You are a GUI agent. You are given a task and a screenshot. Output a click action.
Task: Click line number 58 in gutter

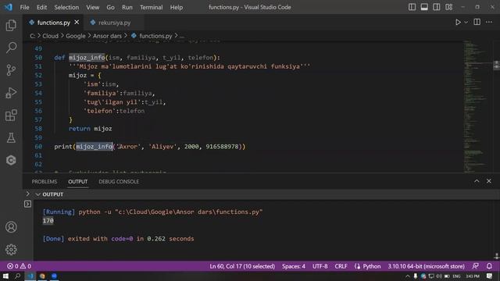tap(38, 129)
